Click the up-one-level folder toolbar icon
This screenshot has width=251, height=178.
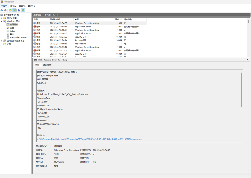(x=10, y=10)
